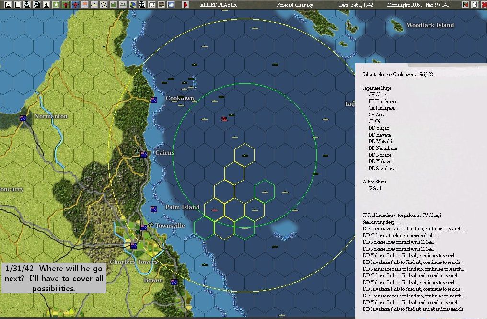Select 'DD Sawakaze' in the ship list

point(382,169)
